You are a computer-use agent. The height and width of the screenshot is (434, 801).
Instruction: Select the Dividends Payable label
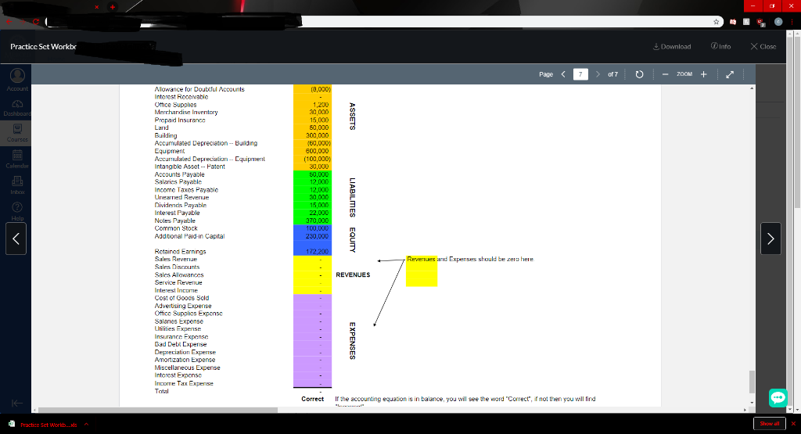click(181, 205)
